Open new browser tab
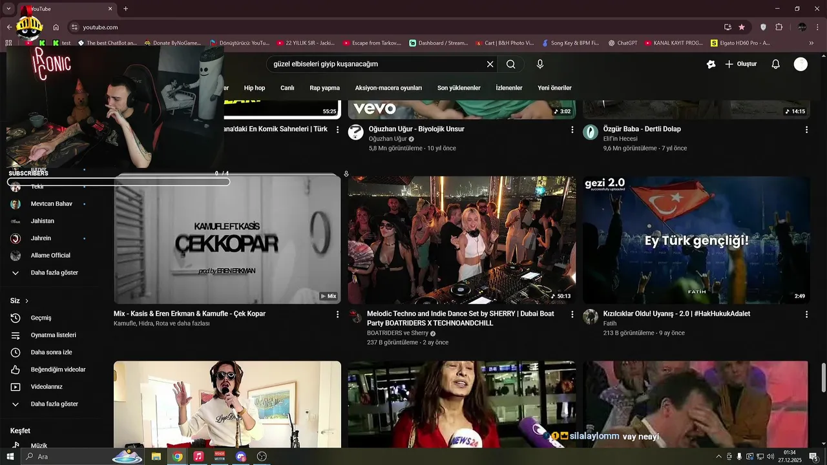Screen dimensions: 827x465 point(125,9)
